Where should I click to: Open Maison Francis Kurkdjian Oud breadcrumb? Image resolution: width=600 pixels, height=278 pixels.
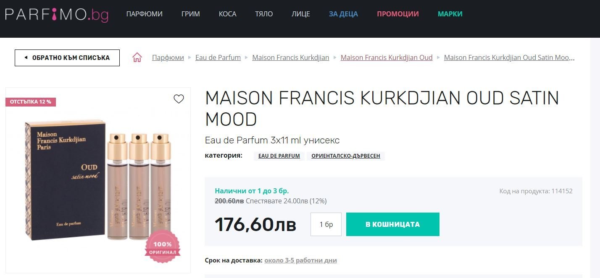click(x=387, y=57)
